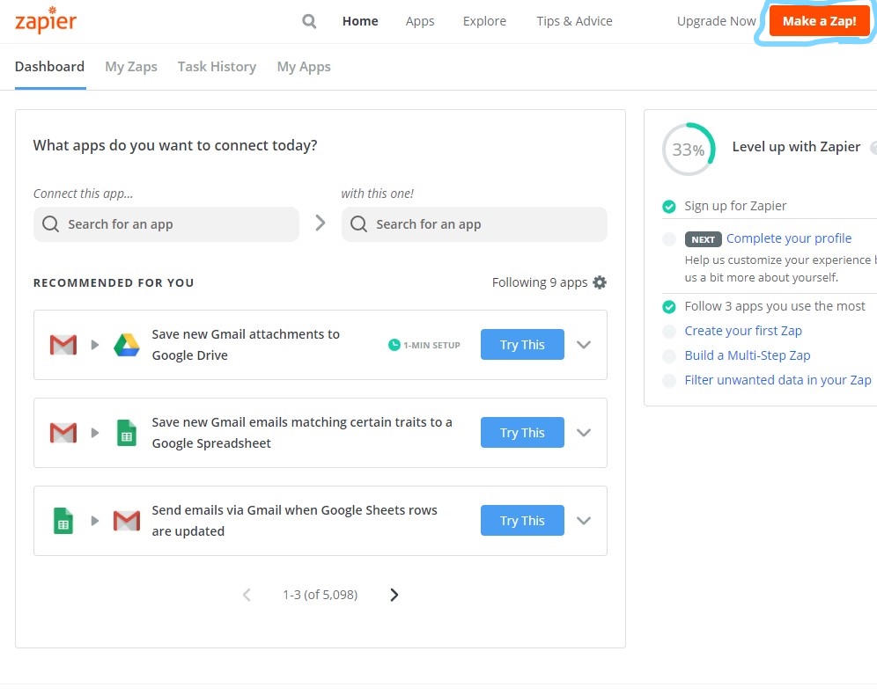Click Try This for Gmail emails to Spreadsheet
The image size is (877, 695).
[522, 433]
